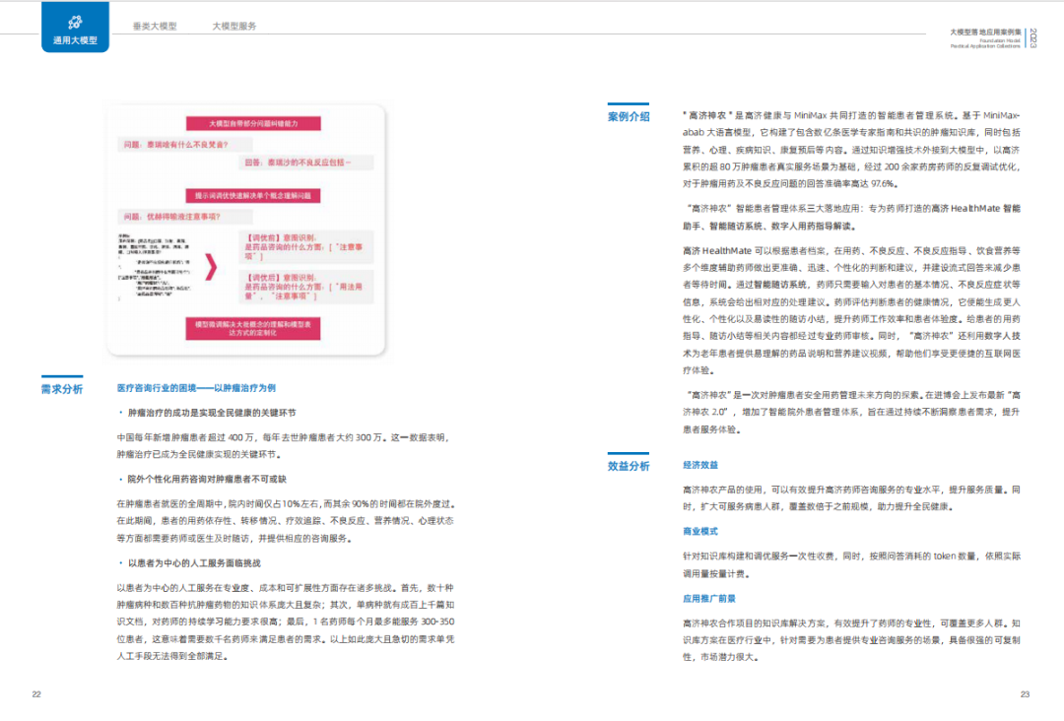Click the 应用推广前景 subheading

708,598
